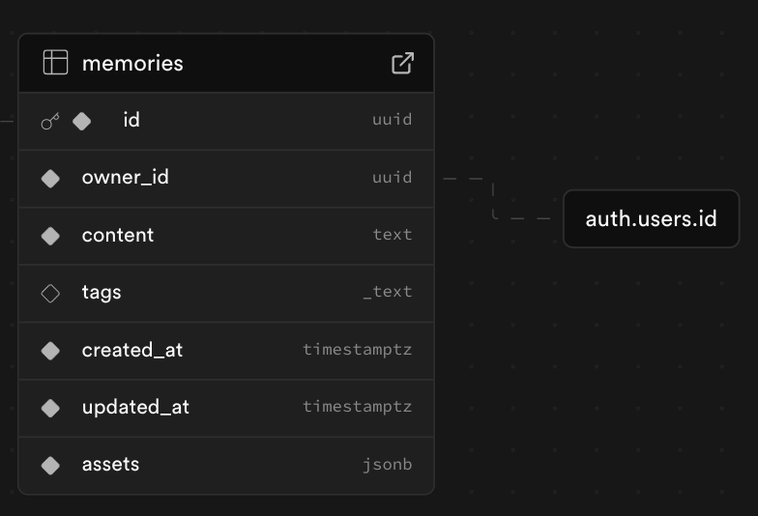Click the hollow nullable diamond beside tags
This screenshot has height=516, width=758.
[50, 293]
